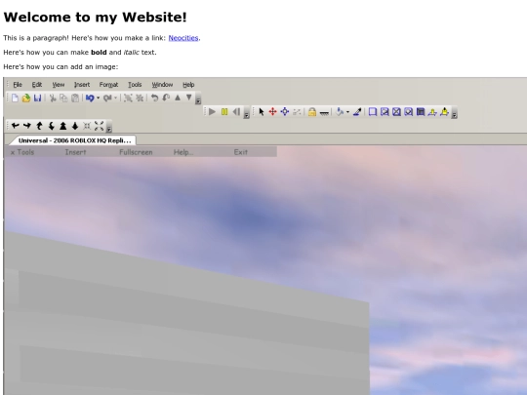Click the camera pan right arrow
527x395 pixels.
click(27, 126)
